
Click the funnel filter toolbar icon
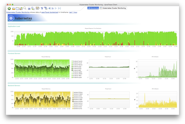coord(42,8)
